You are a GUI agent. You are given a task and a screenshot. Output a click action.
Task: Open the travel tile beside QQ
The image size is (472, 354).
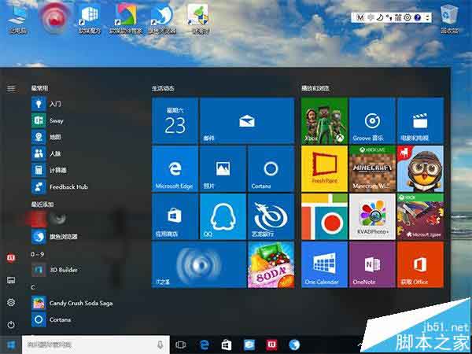tap(271, 216)
